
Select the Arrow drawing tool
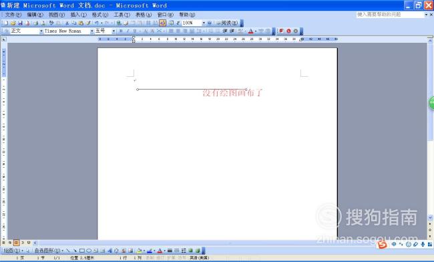(75, 251)
